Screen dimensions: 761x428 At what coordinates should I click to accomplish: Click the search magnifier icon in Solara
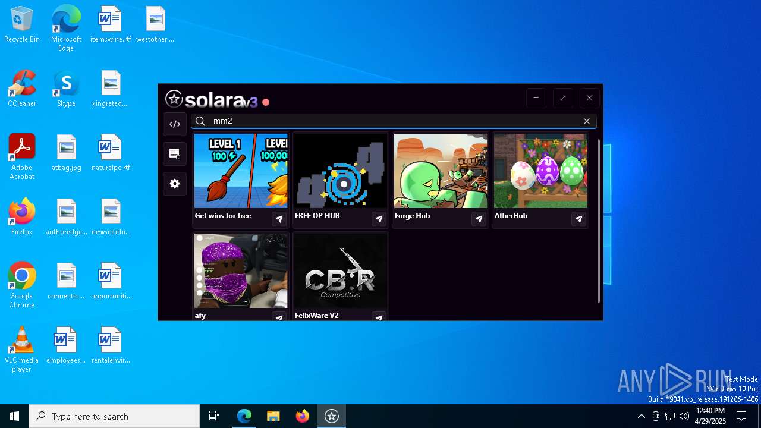[200, 121]
